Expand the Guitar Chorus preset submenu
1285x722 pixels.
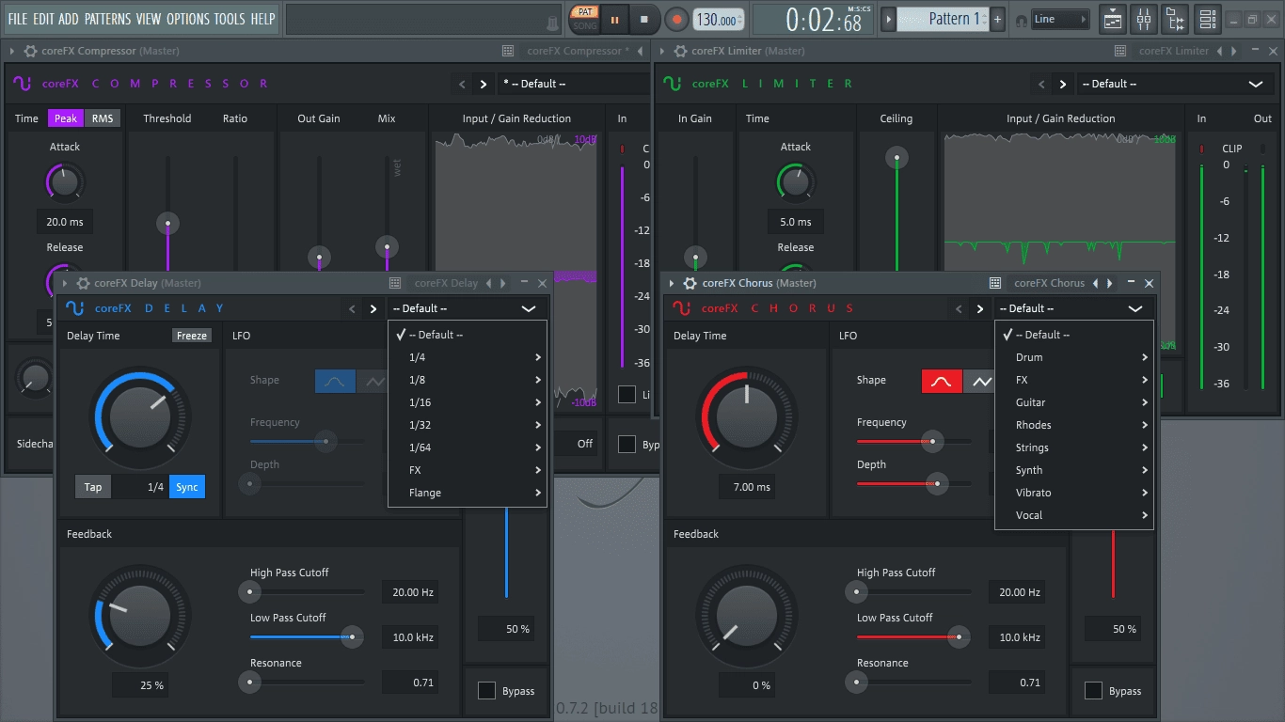click(x=1074, y=402)
